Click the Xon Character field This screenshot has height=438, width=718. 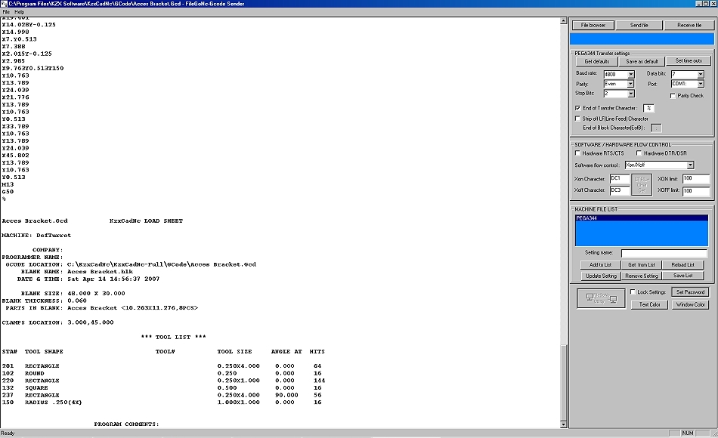point(620,178)
